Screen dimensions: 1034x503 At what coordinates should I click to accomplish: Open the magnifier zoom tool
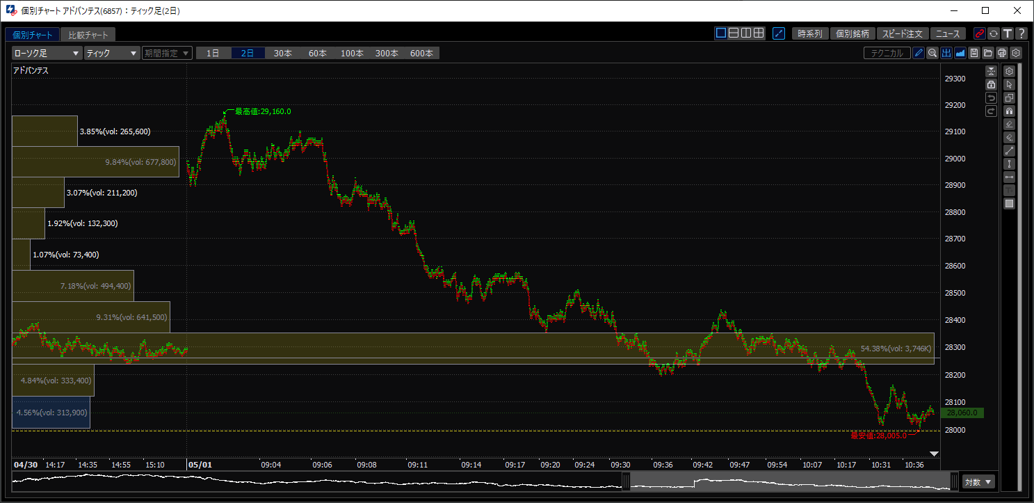click(x=932, y=53)
